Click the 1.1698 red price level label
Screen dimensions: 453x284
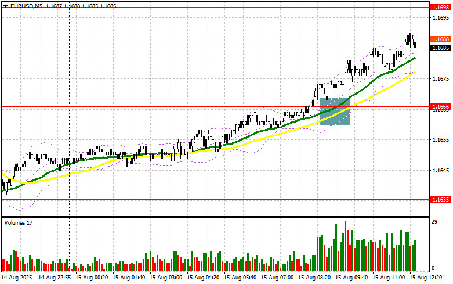tap(440, 8)
